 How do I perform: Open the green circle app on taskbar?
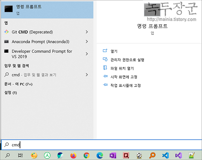pyautogui.click(x=47, y=155)
